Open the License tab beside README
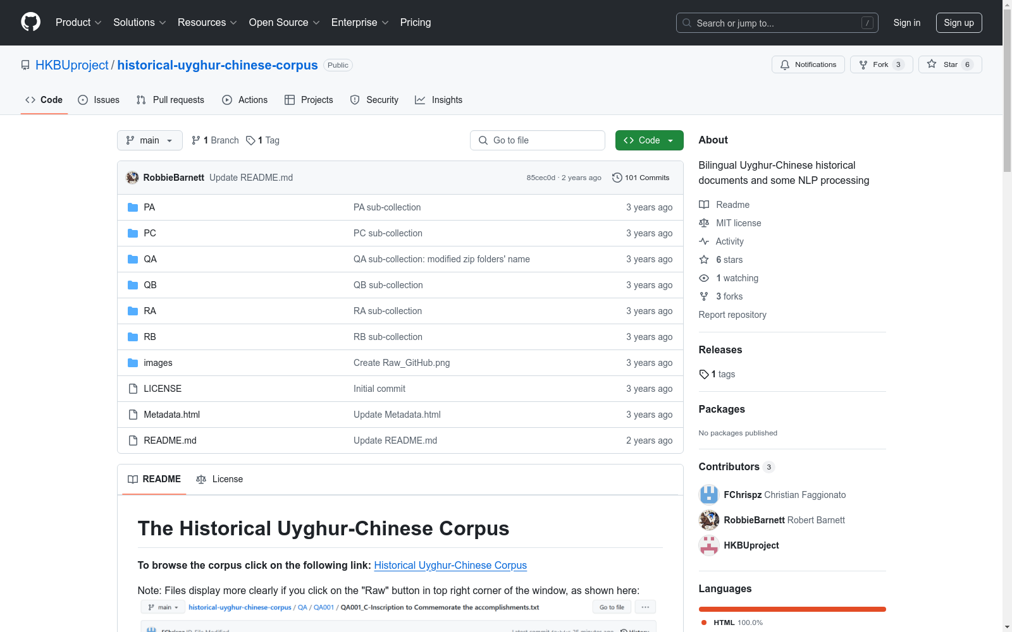This screenshot has height=632, width=1012. tap(219, 479)
